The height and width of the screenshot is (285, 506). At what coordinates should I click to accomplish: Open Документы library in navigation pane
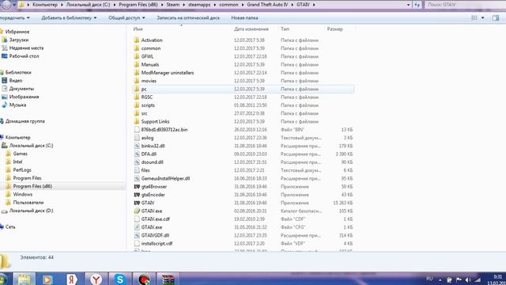click(x=21, y=89)
